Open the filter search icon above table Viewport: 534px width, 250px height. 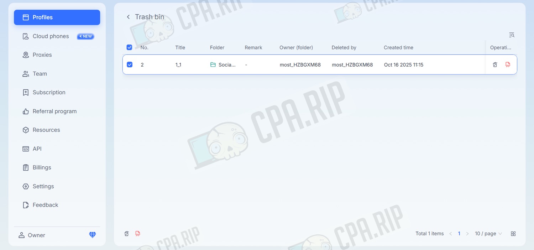point(512,35)
